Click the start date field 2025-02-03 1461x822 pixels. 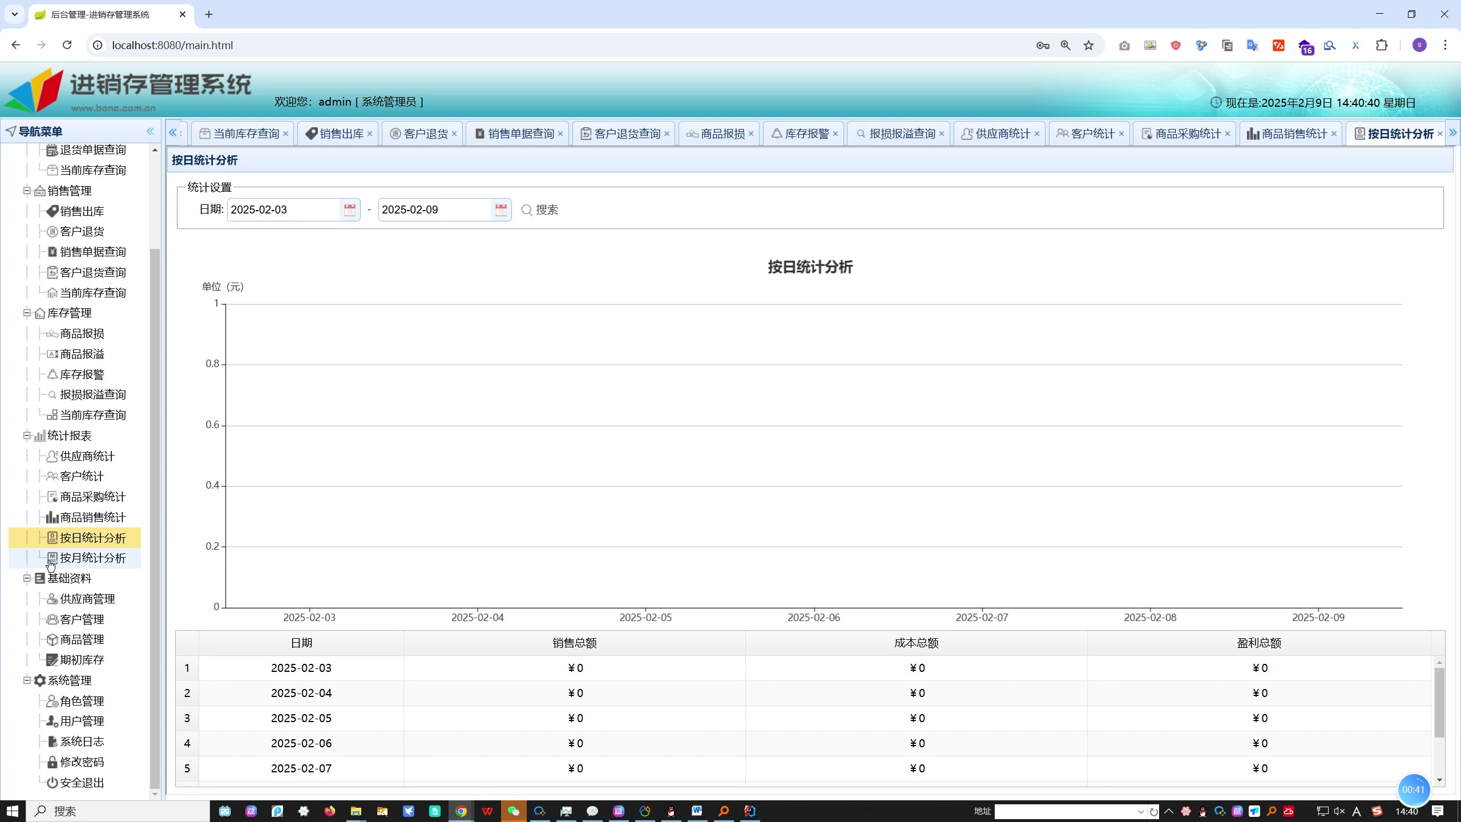pos(283,210)
